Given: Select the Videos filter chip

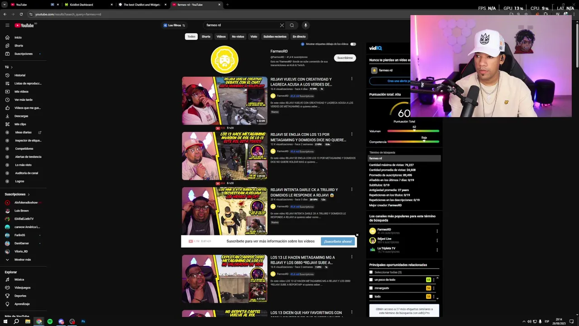Looking at the screenshot, I should (x=221, y=37).
